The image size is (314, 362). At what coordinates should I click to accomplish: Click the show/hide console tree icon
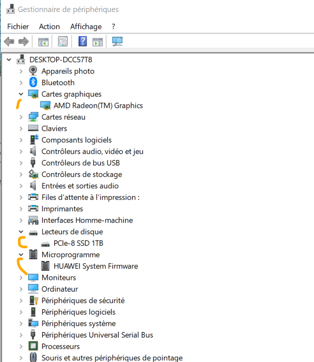click(43, 42)
